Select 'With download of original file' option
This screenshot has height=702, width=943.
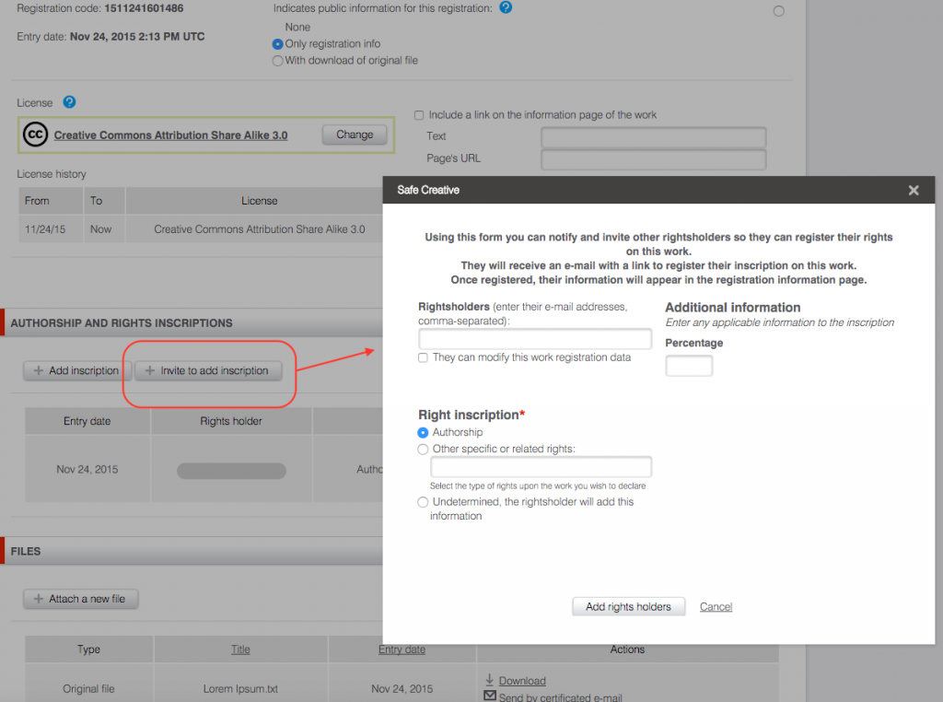277,61
